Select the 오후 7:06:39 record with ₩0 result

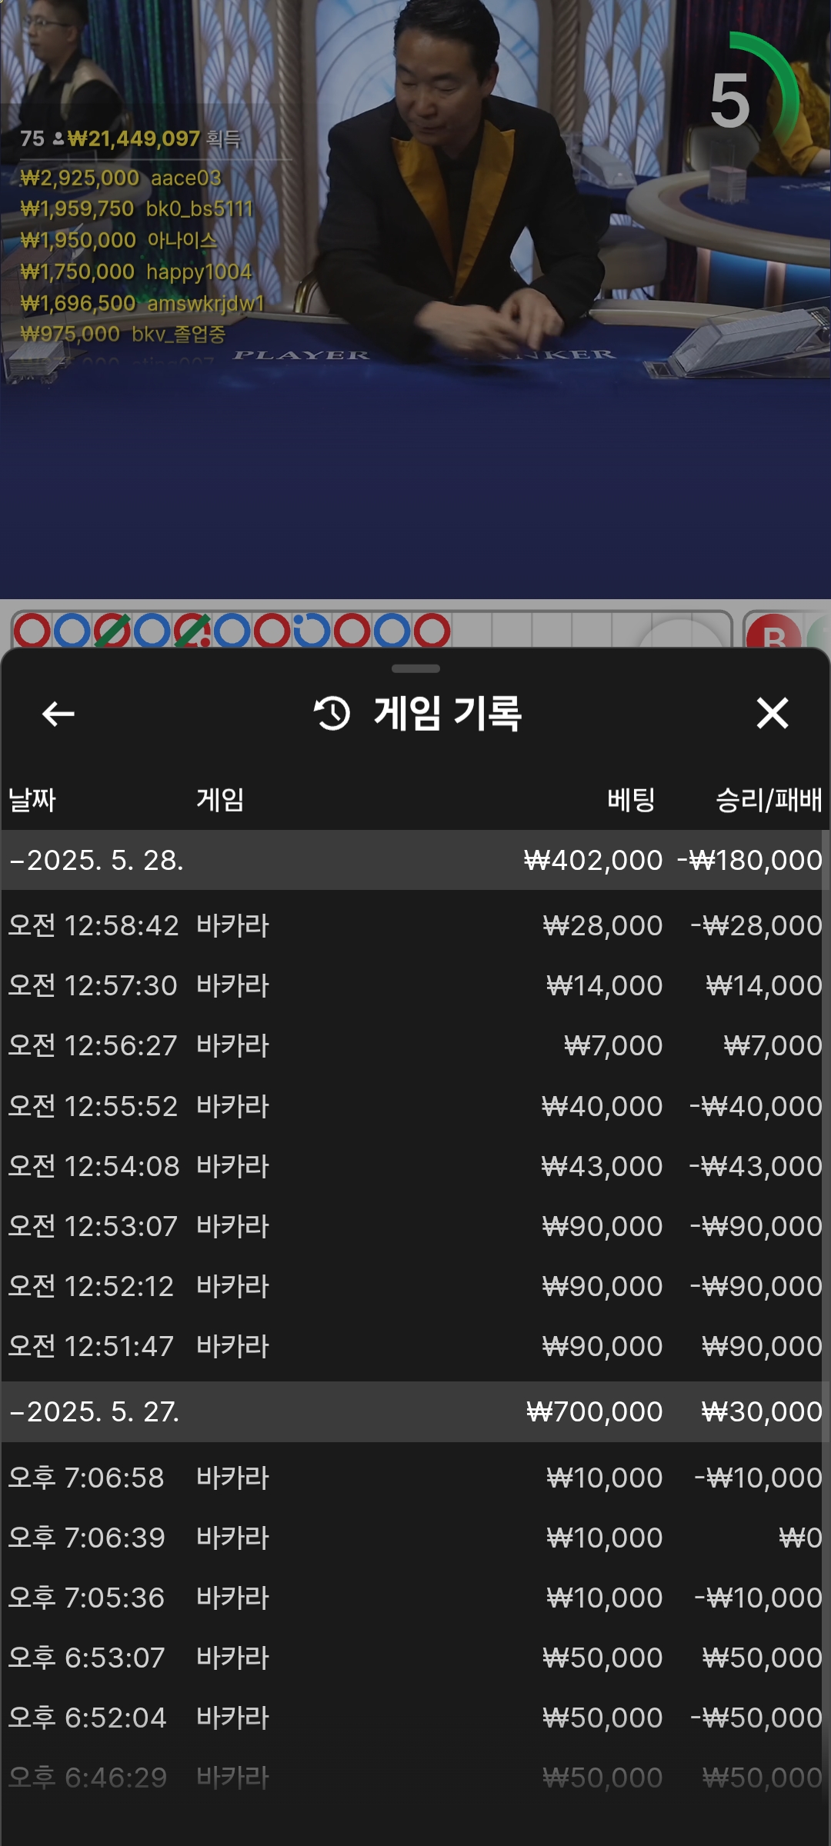point(415,1538)
